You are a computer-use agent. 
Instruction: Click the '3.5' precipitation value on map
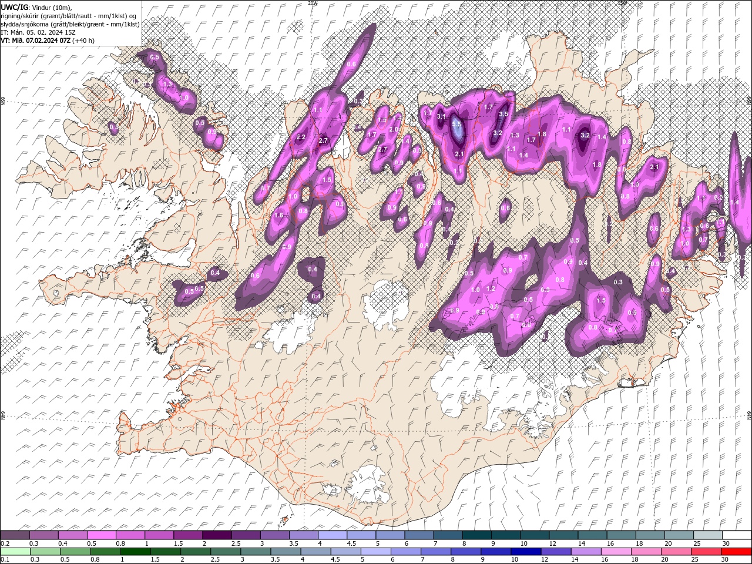[x=503, y=114]
